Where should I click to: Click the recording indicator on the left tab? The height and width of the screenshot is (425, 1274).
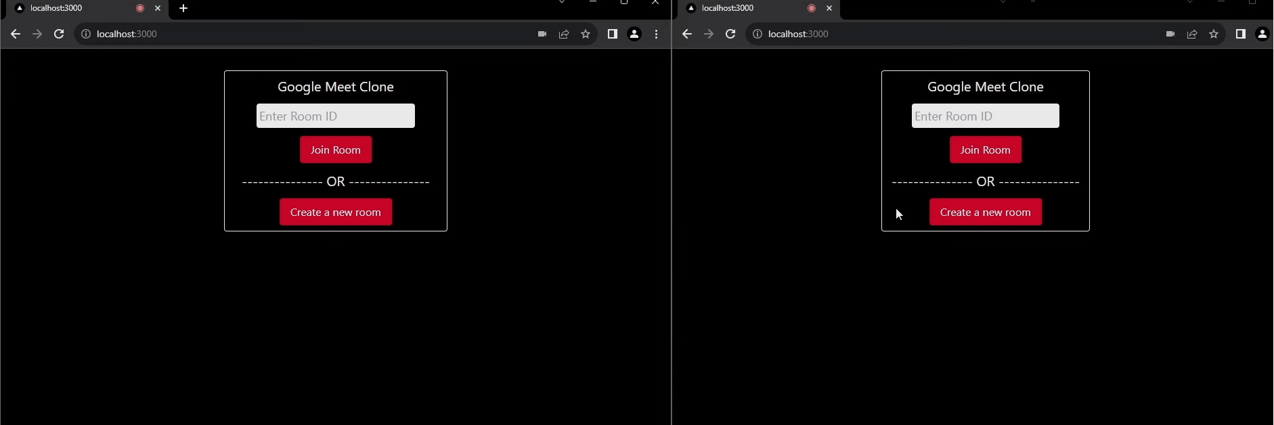coord(140,8)
